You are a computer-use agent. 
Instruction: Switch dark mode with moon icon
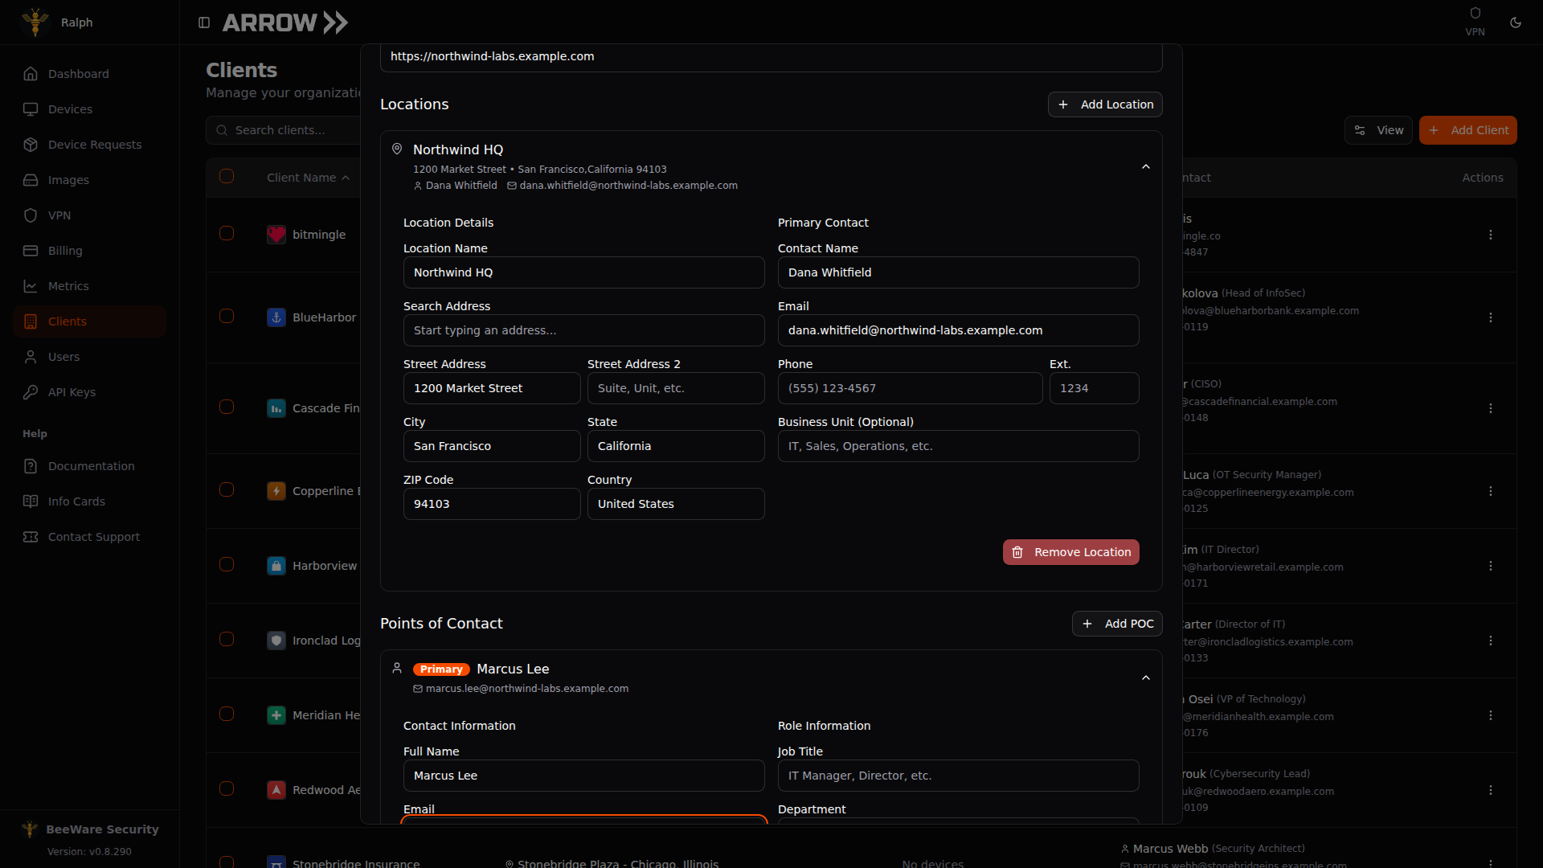click(1516, 23)
